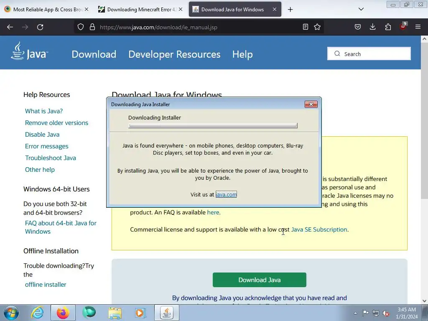Screen dimensions: 428x321
Task: Click the scrollbar down arrow
Action: click(424, 301)
